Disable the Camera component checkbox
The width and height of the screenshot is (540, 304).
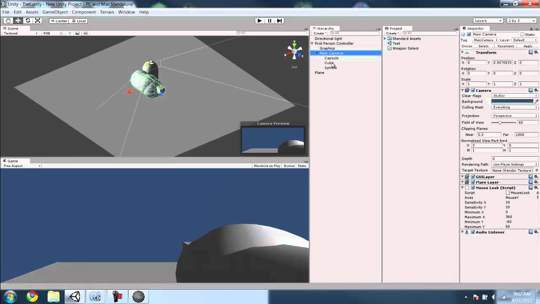[x=473, y=90]
